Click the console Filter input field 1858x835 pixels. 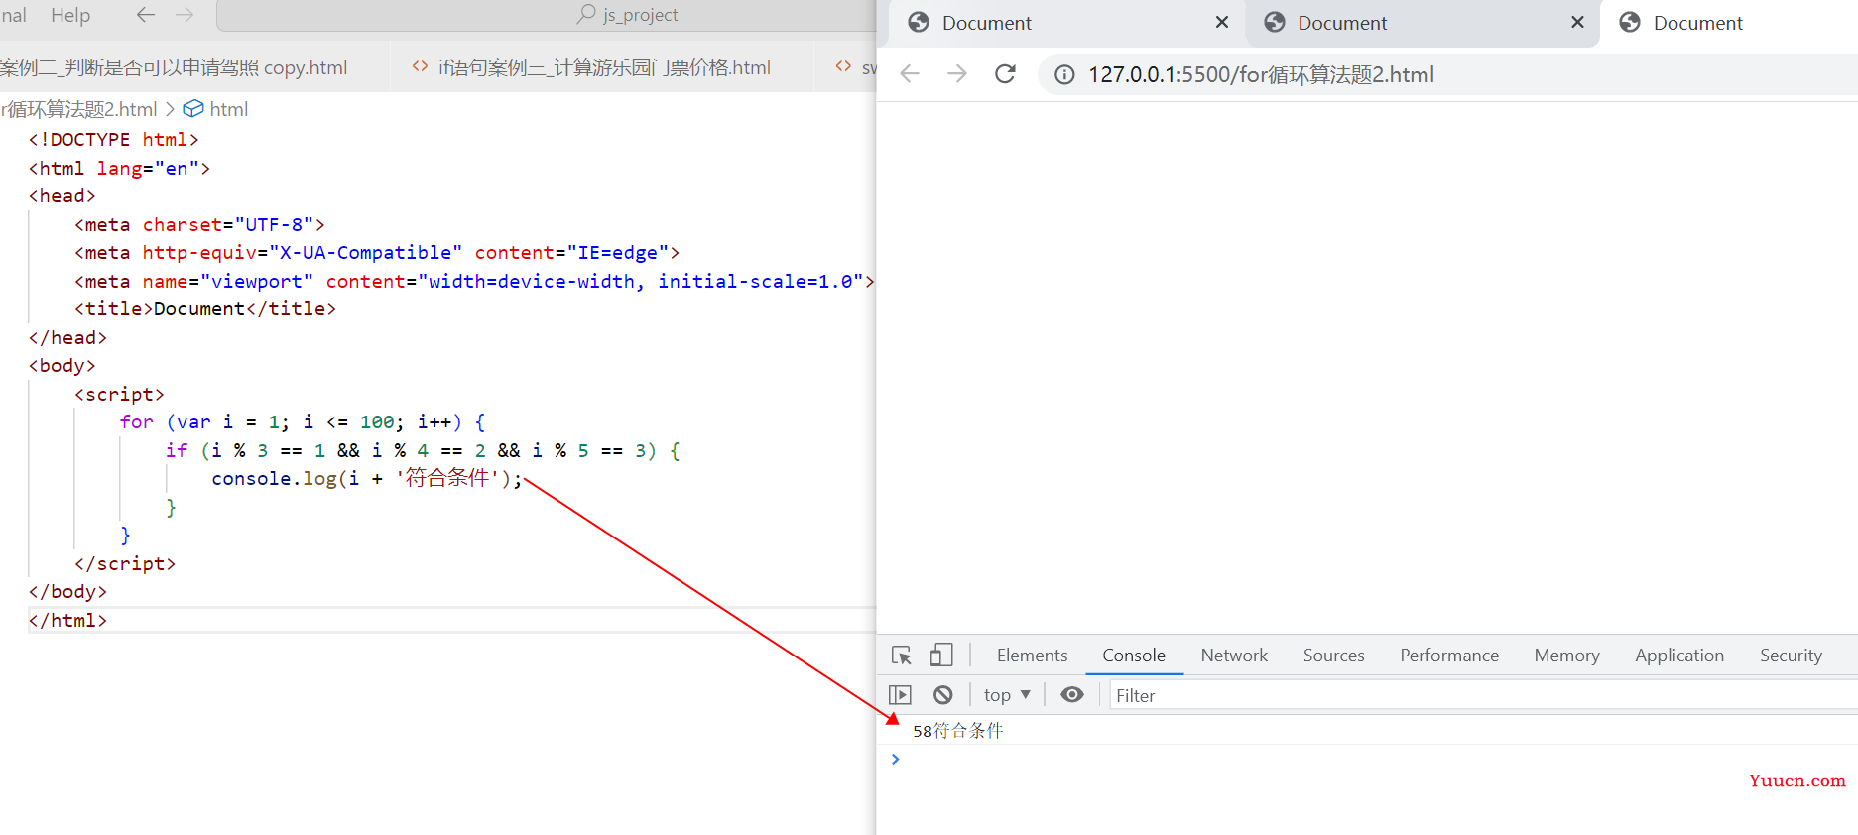click(x=1483, y=696)
